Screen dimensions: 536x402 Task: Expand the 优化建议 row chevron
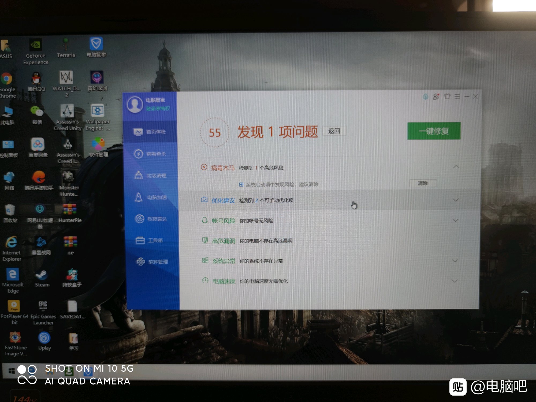pyautogui.click(x=456, y=200)
